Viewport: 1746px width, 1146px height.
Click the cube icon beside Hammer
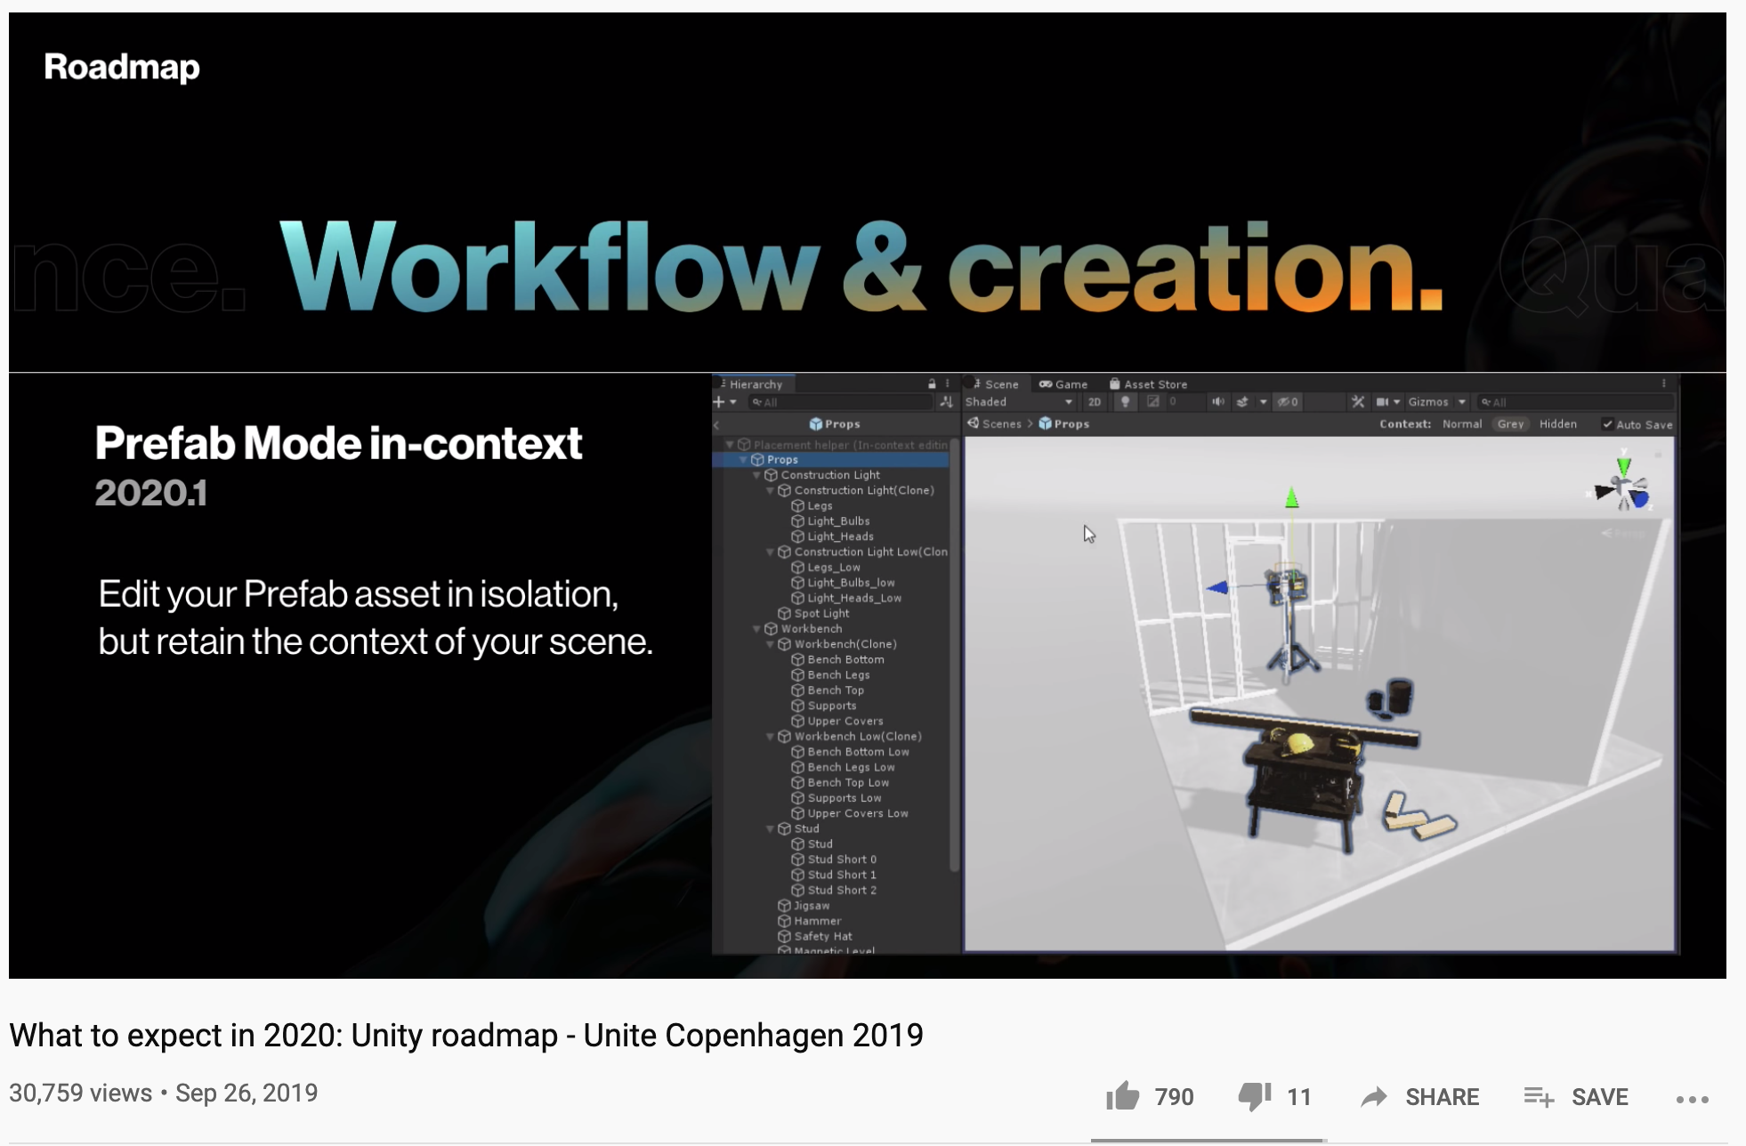pyautogui.click(x=784, y=921)
